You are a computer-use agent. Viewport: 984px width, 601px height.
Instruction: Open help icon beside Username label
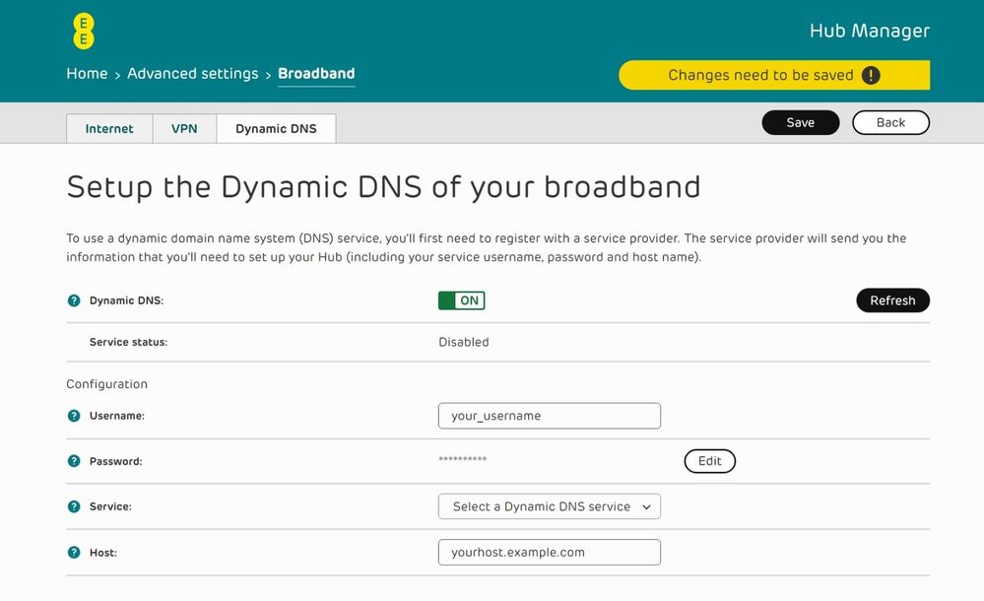[74, 416]
